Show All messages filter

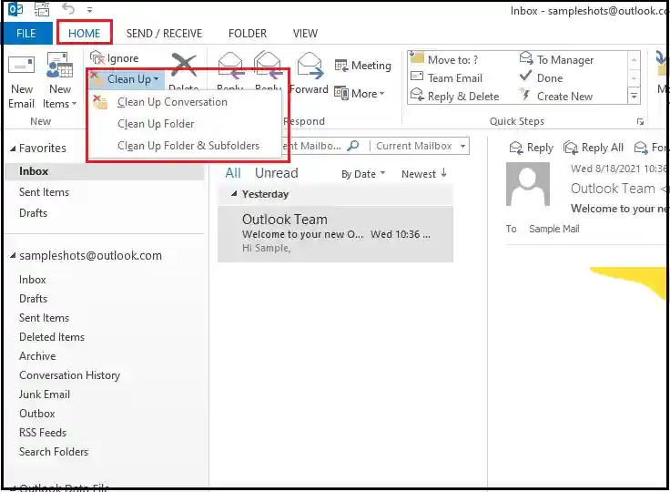233,173
